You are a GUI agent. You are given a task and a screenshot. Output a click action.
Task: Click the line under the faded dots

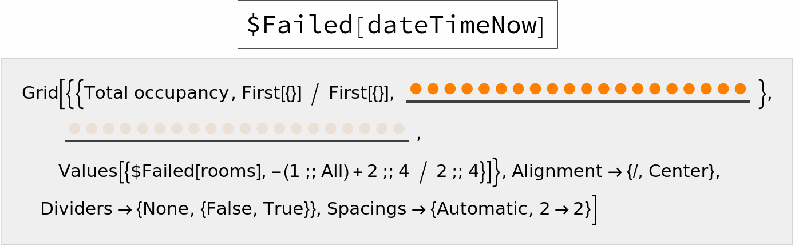tap(236, 141)
